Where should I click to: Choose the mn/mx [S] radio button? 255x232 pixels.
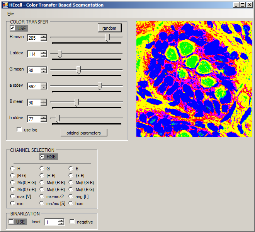pyautogui.click(x=42, y=203)
